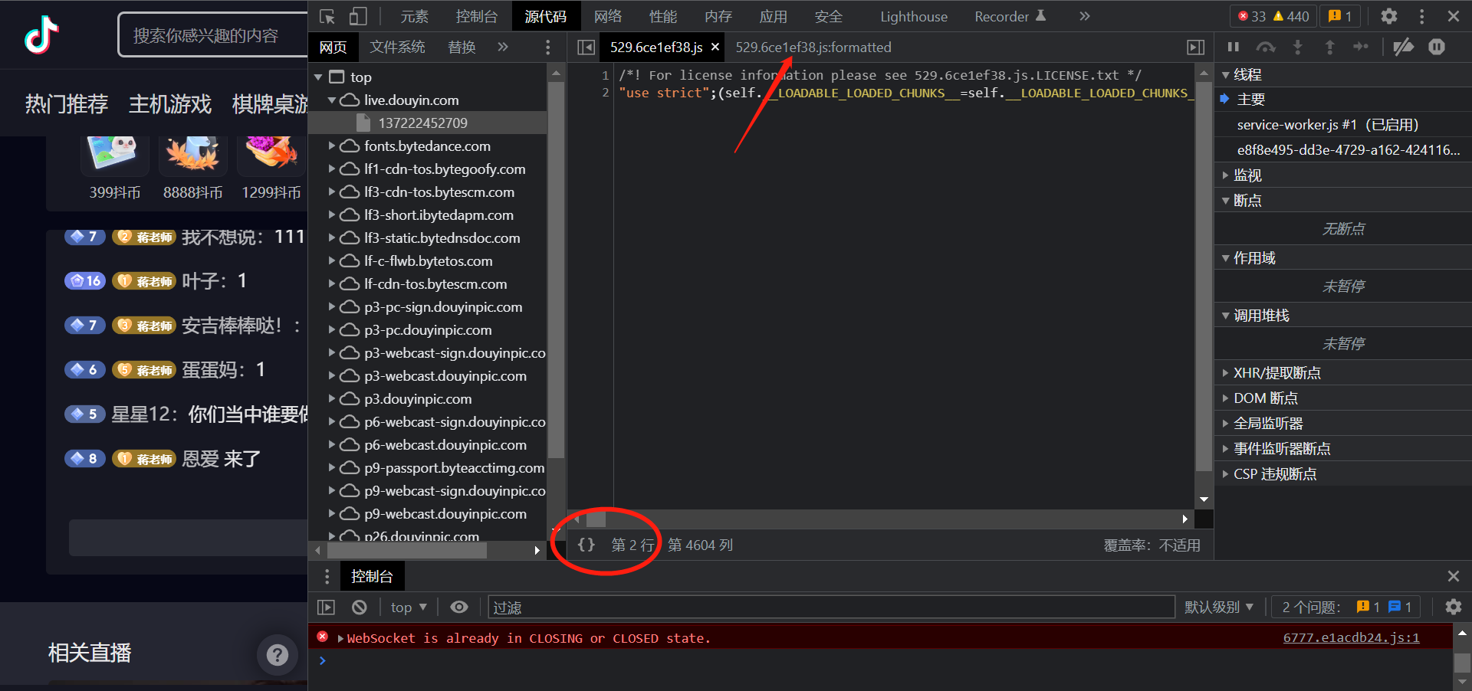Click the help question mark button

[x=278, y=655]
